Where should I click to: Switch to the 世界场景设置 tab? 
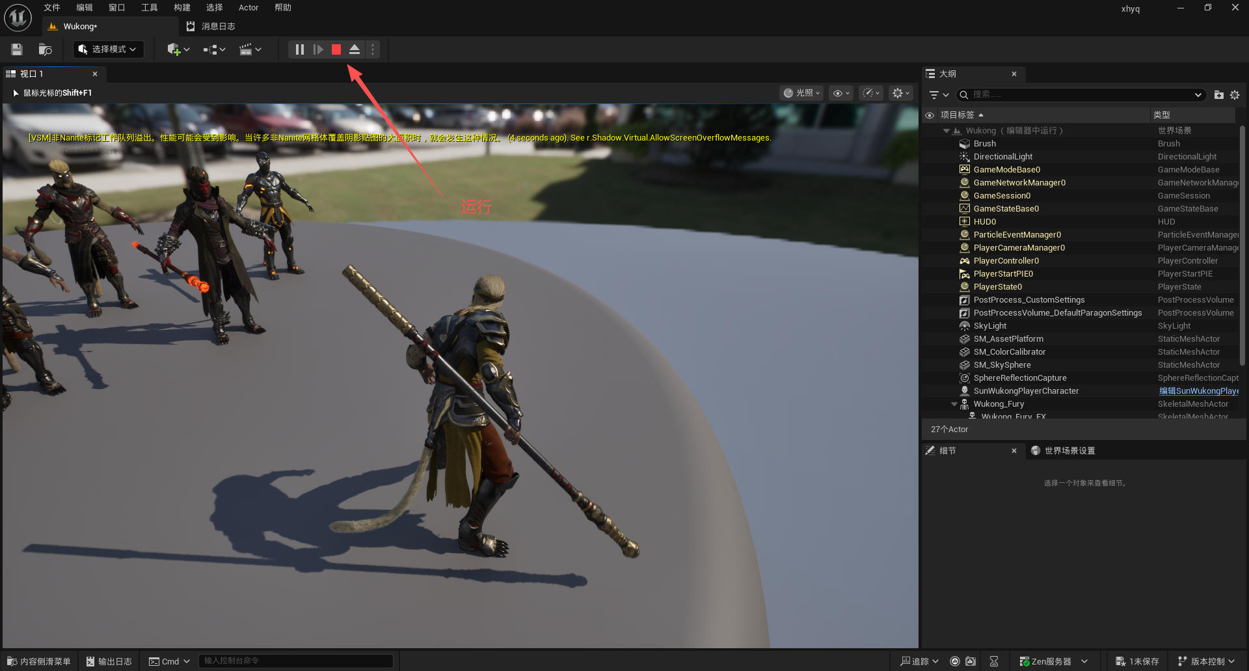pyautogui.click(x=1064, y=451)
